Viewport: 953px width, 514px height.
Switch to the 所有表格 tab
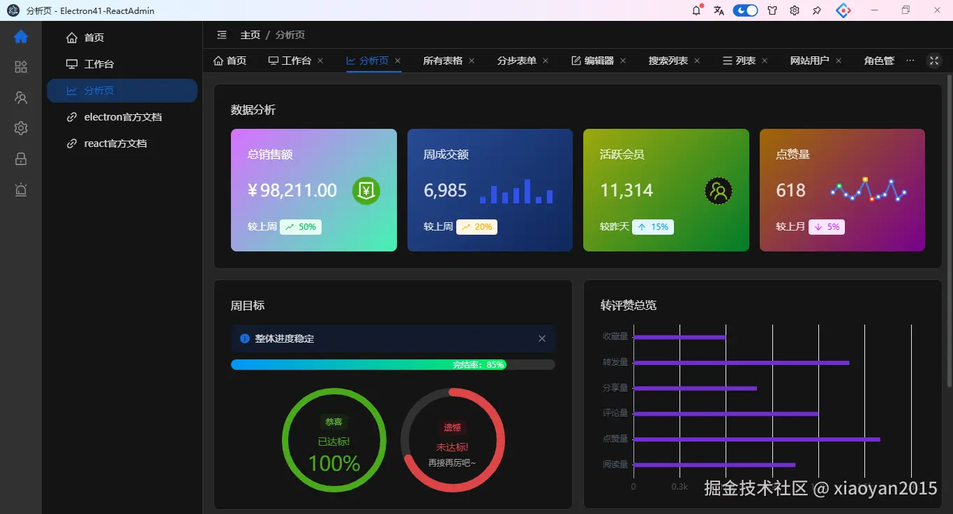coord(442,61)
